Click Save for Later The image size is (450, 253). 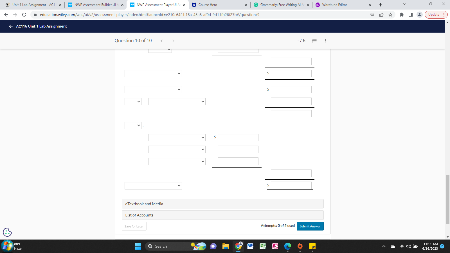pyautogui.click(x=134, y=226)
